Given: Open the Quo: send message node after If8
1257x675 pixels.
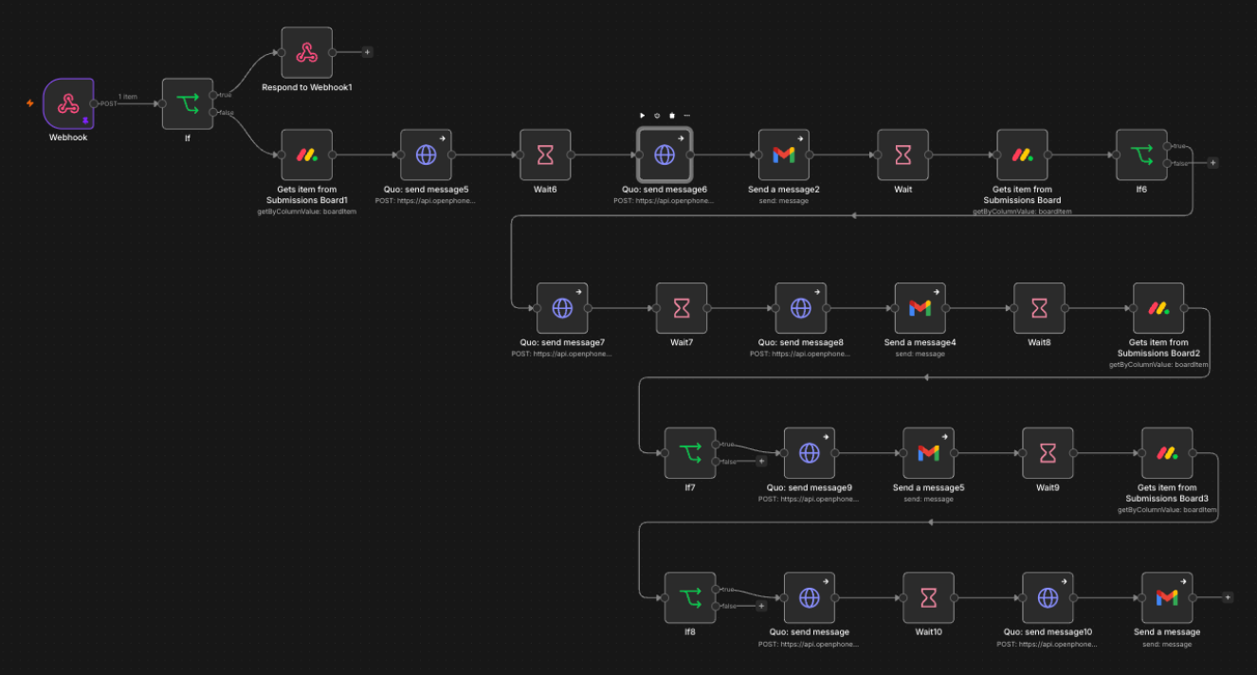Looking at the screenshot, I should point(810,597).
